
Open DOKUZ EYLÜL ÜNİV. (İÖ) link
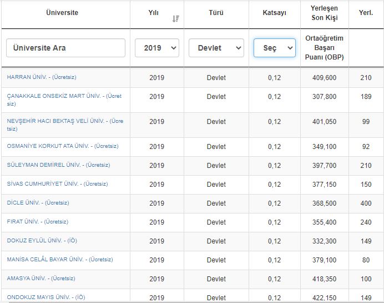42,240
